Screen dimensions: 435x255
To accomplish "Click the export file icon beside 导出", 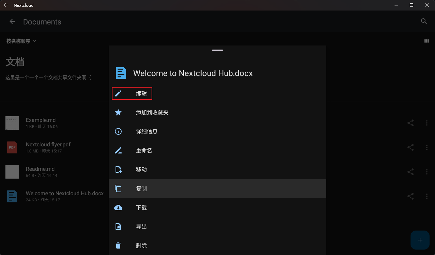I will (118, 226).
